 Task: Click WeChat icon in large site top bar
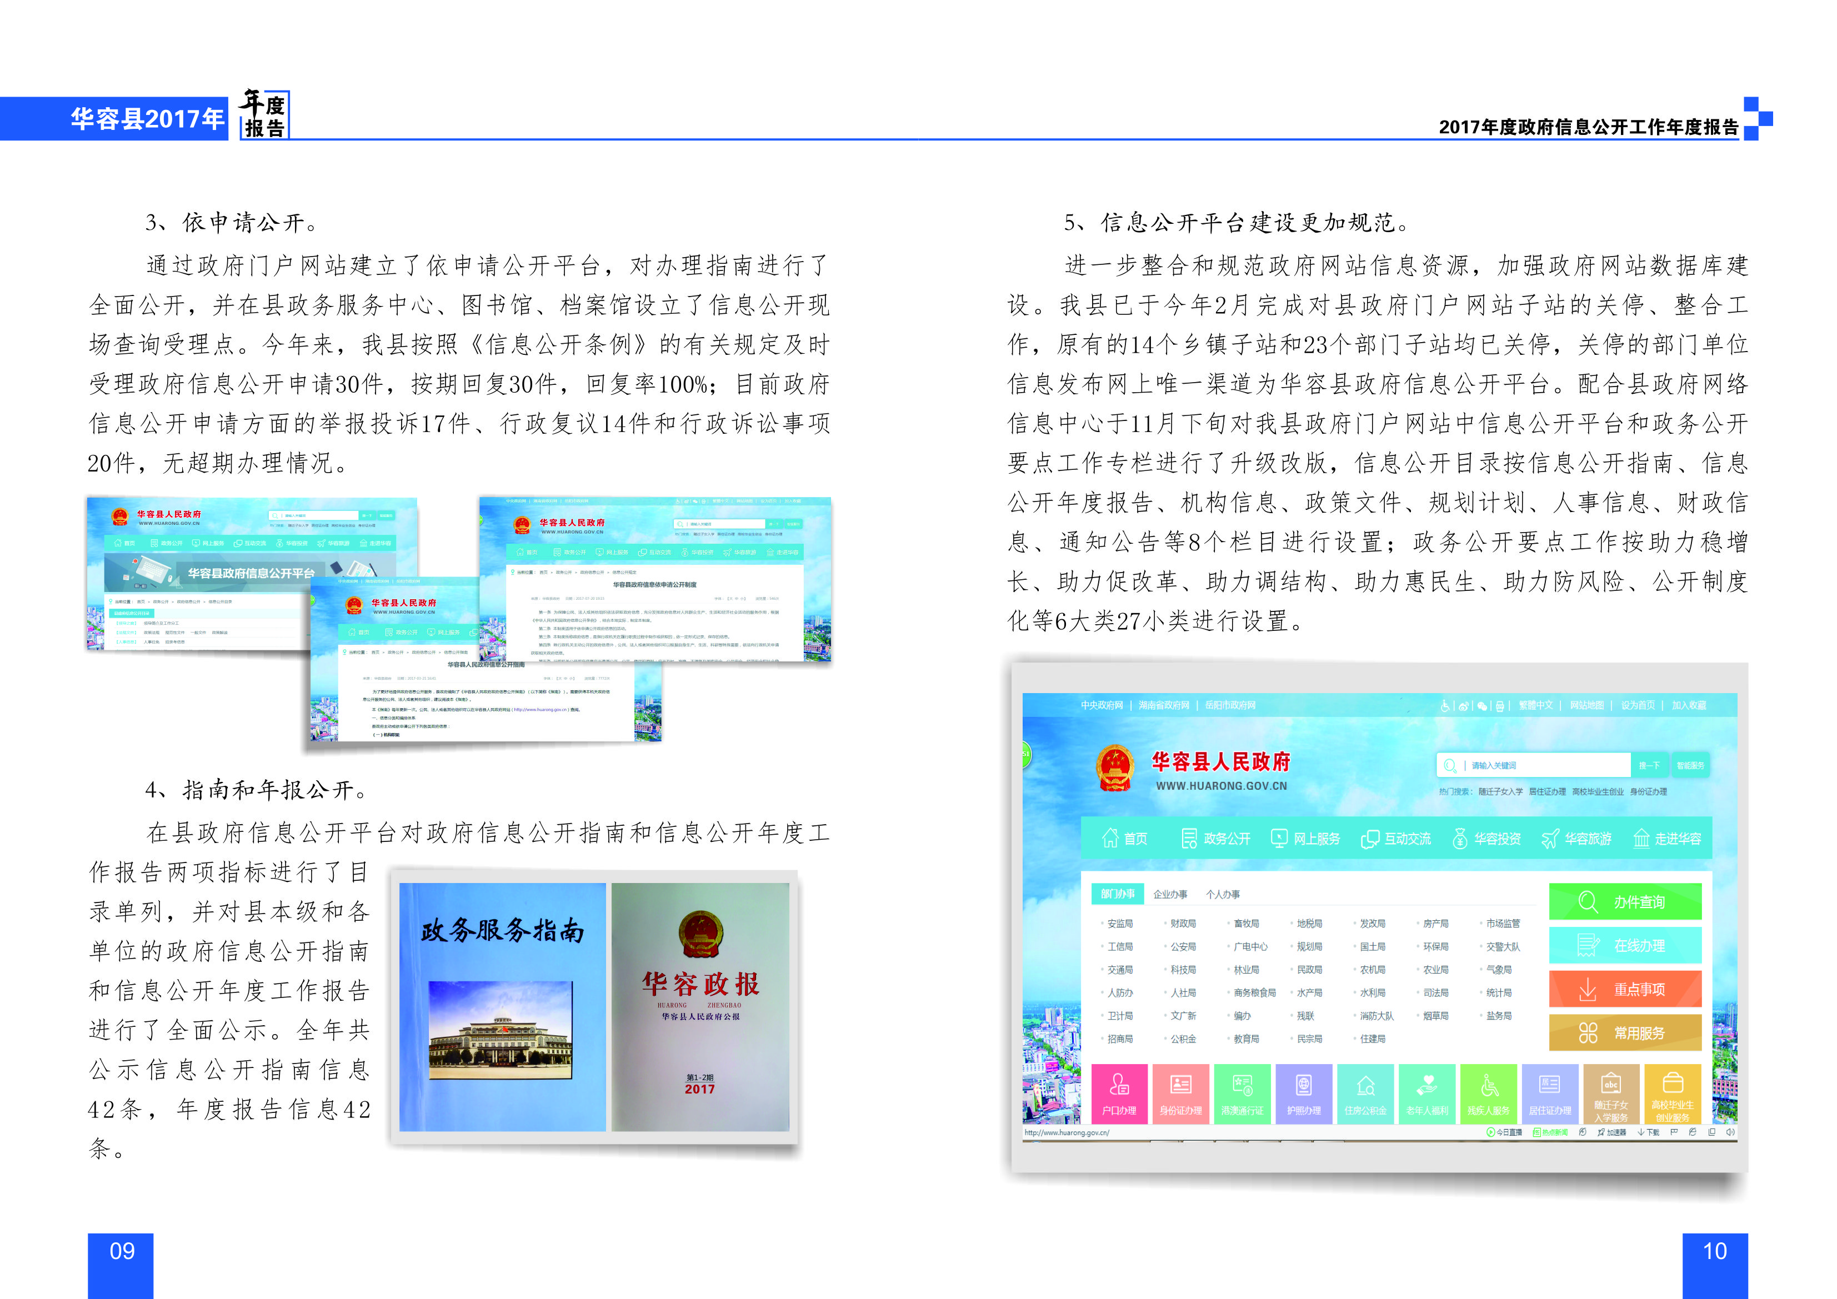click(1481, 705)
